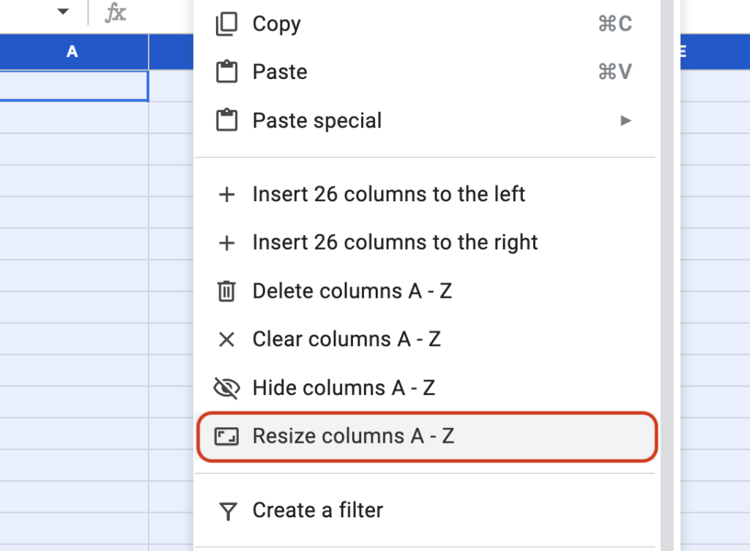Click the funnel icon beside Create a filter
750x551 pixels.
point(227,510)
